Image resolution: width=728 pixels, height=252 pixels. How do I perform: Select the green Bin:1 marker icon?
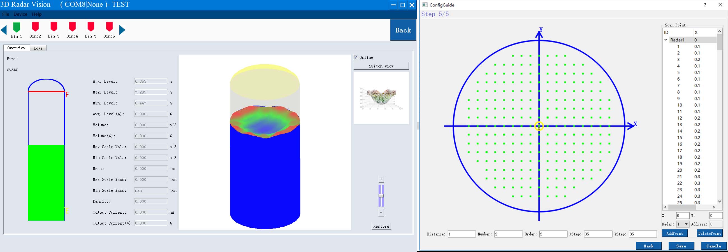tap(17, 27)
